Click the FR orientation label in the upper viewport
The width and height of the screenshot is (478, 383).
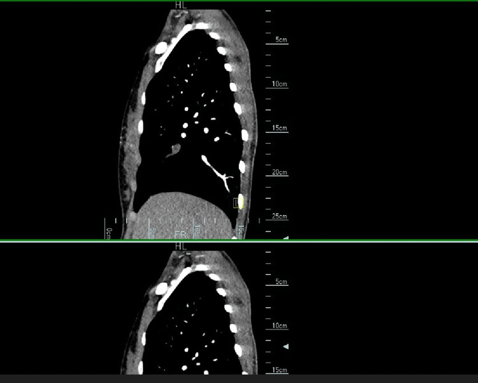(x=180, y=235)
